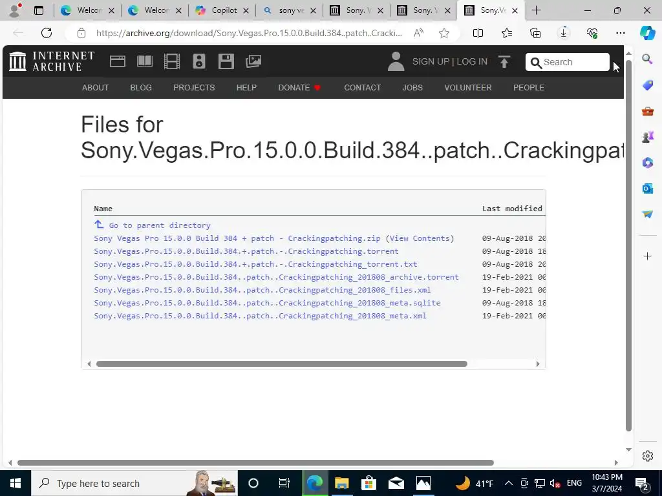Image resolution: width=662 pixels, height=496 pixels.
Task: Open the Copilot icon in Edge toolbar
Action: click(647, 33)
